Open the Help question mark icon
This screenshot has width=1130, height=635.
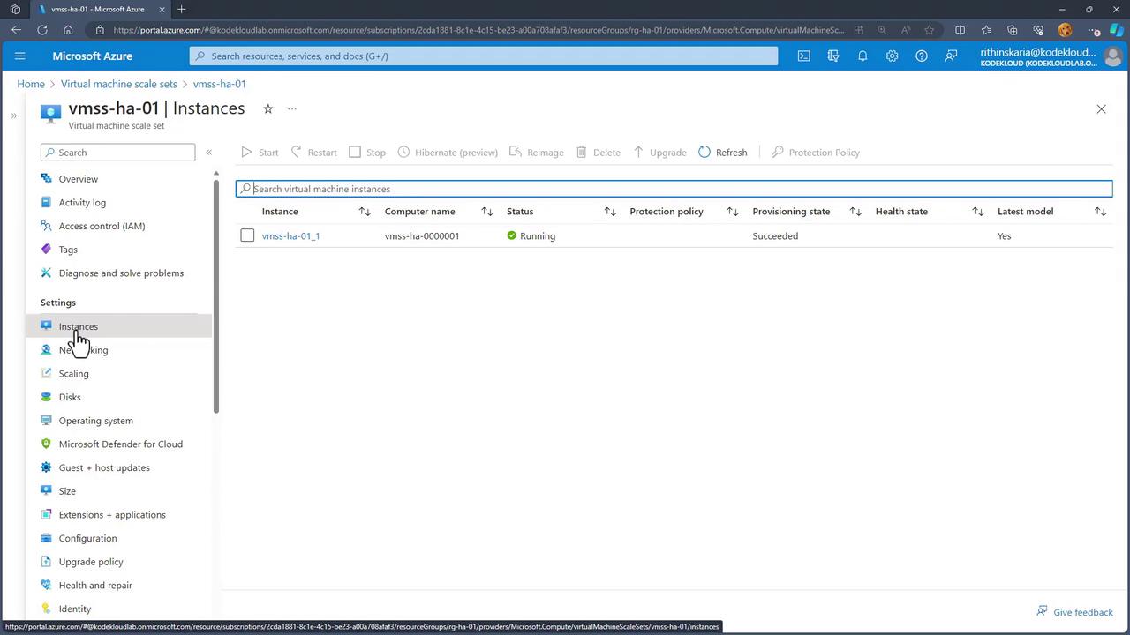922,56
